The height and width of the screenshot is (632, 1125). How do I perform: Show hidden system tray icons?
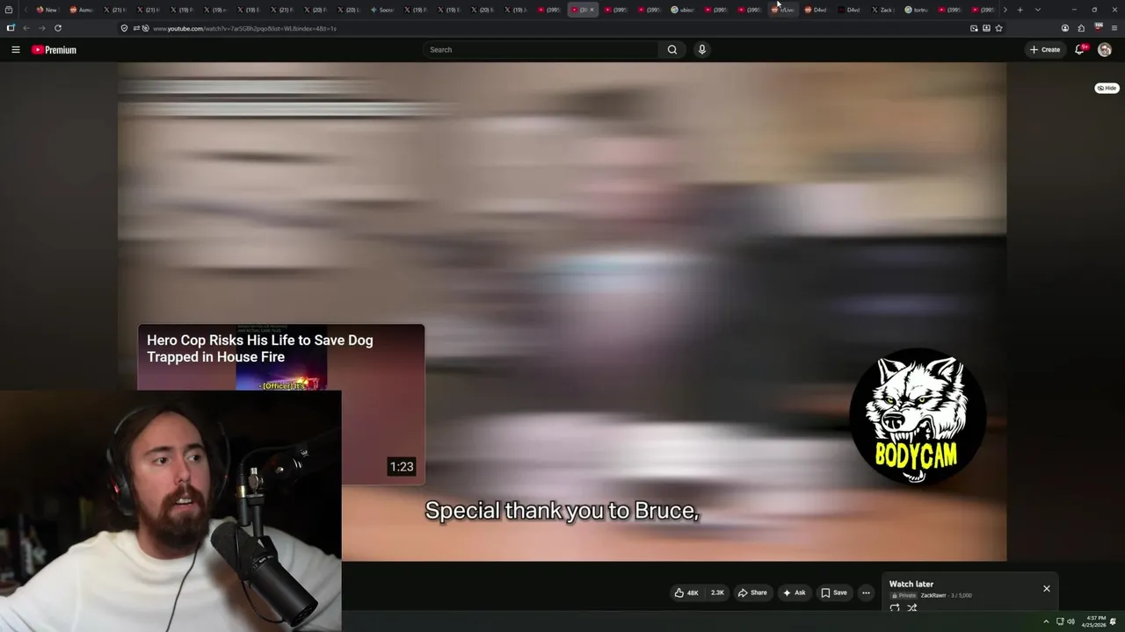coord(1046,621)
